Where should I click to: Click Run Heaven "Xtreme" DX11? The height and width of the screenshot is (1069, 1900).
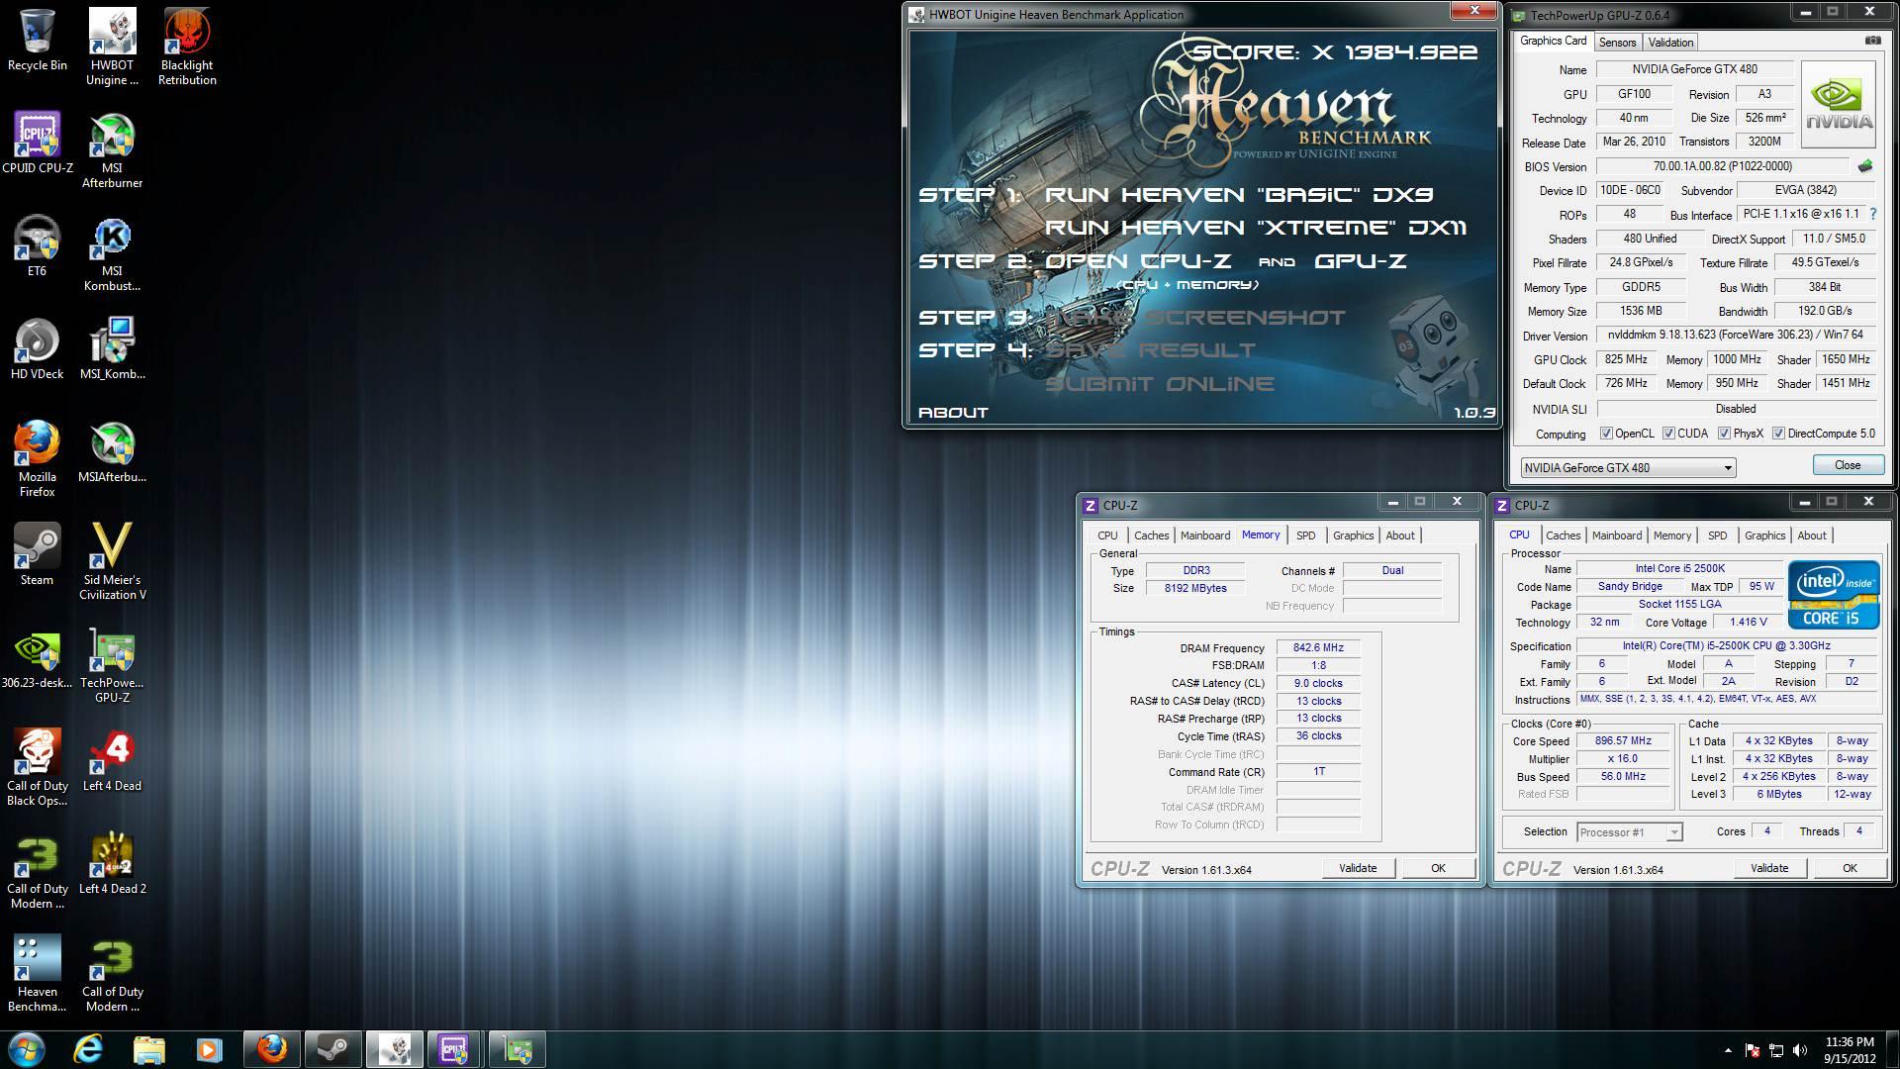pos(1256,228)
